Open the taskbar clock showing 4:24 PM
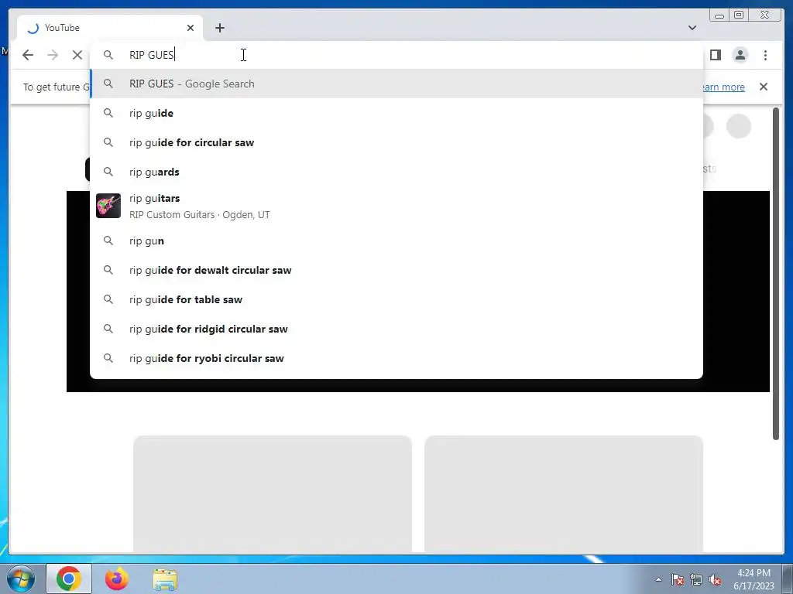The height and width of the screenshot is (594, 793). [754, 579]
